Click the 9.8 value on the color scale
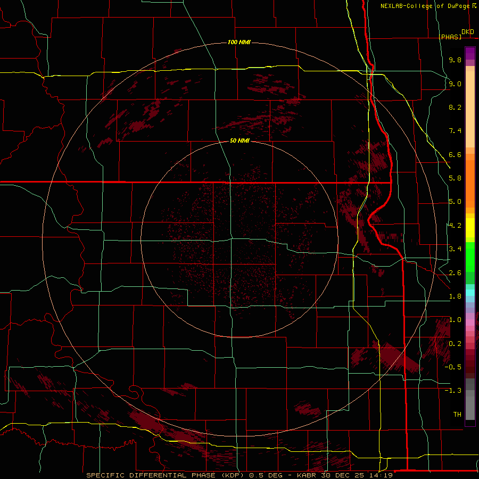 pos(455,60)
